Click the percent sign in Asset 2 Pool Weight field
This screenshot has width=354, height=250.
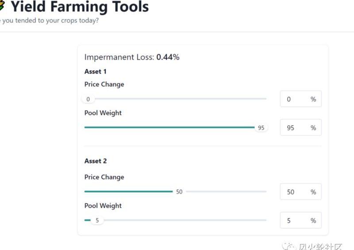pos(313,220)
